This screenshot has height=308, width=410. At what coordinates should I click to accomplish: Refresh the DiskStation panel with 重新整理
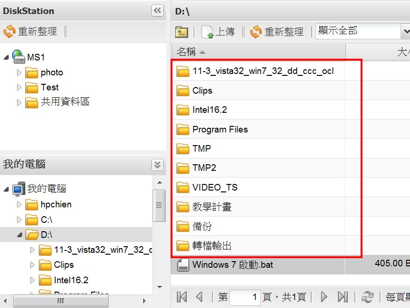tap(30, 31)
